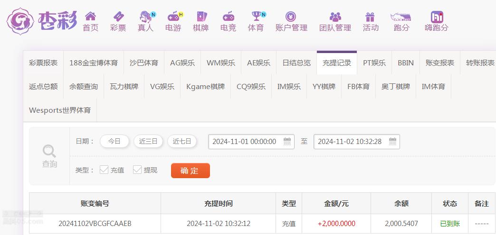Open calendar picker for end date
The height and width of the screenshot is (235, 496).
click(392, 141)
